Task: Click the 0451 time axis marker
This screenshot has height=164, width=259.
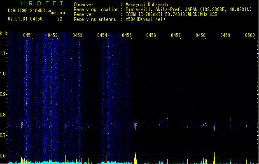Action: [28, 35]
